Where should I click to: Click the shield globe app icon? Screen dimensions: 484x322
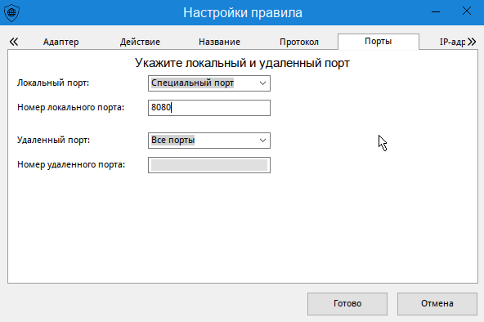point(11,12)
